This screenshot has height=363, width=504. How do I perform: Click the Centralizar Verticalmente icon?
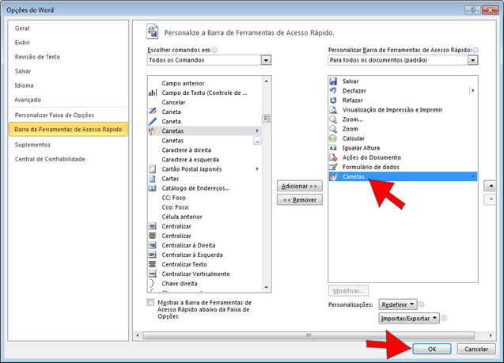153,274
